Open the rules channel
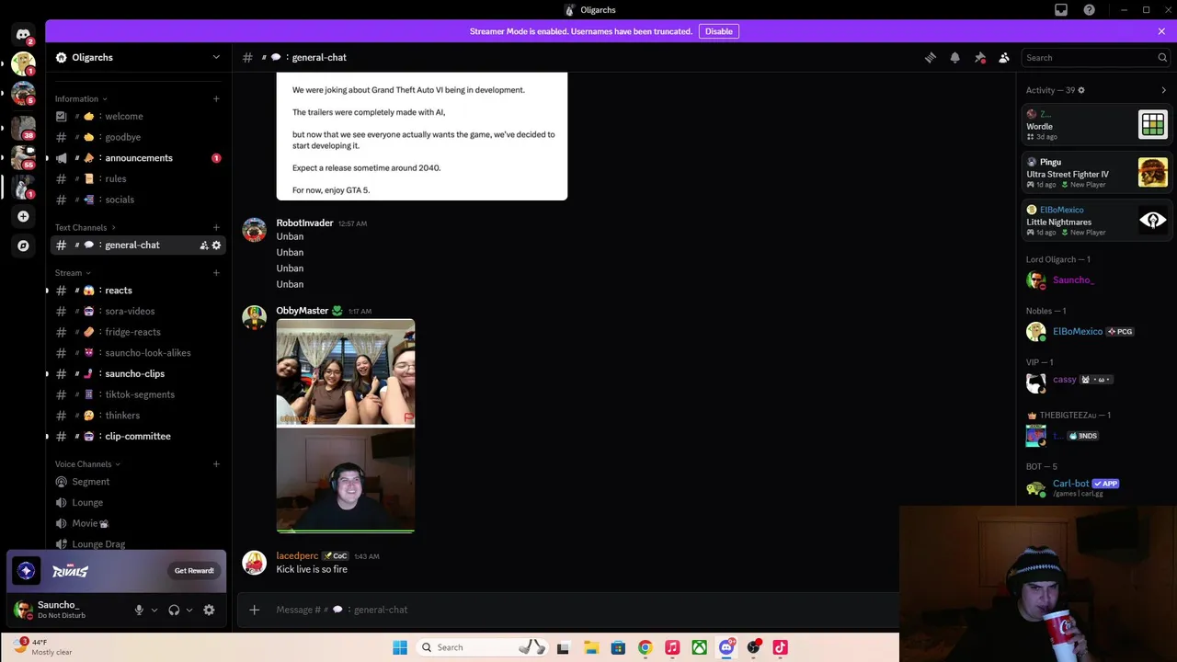Screen dimensions: 1177x662 [x=138, y=179]
